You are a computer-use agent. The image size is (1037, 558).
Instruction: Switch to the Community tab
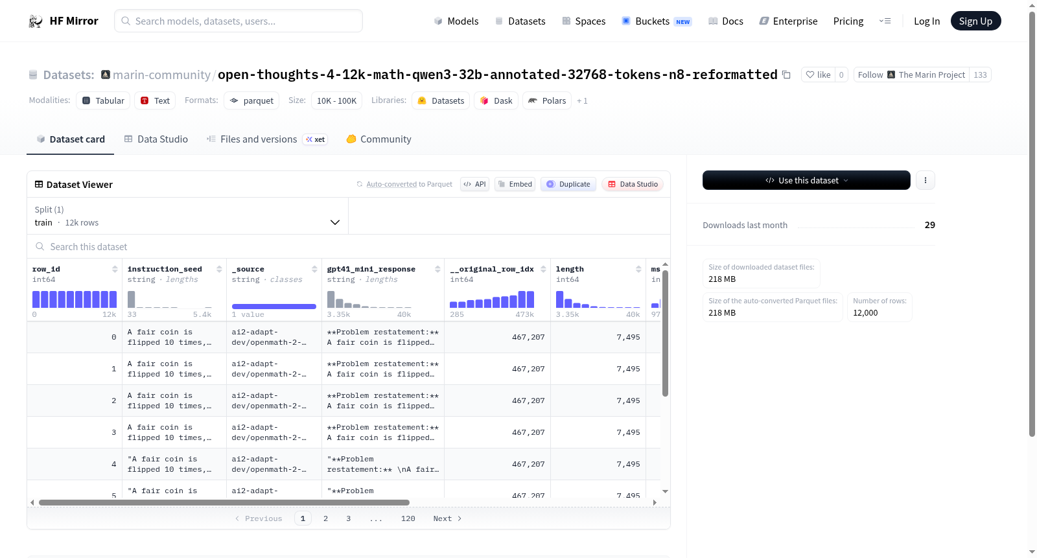click(379, 139)
